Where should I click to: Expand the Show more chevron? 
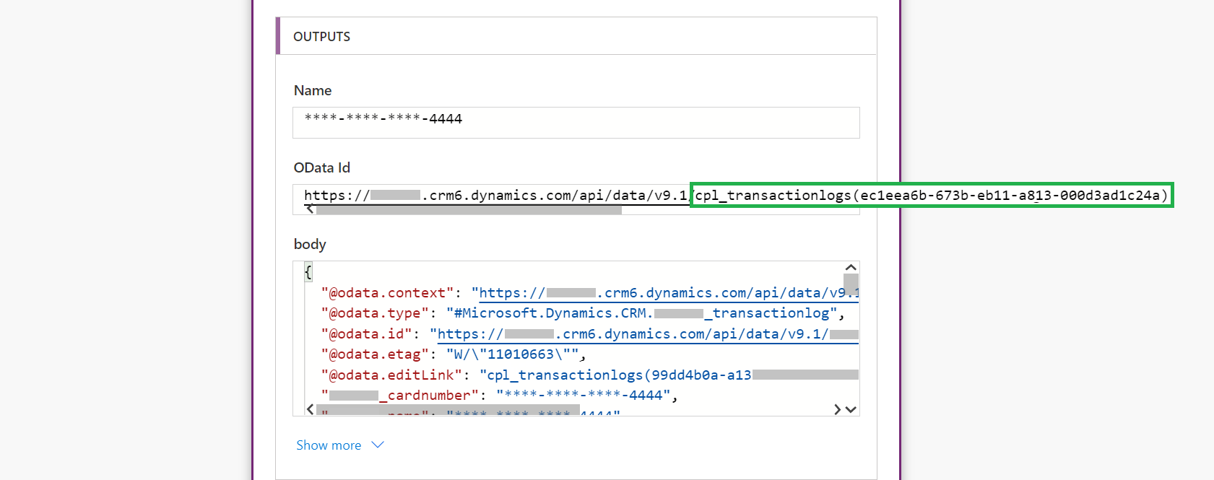[x=378, y=445]
